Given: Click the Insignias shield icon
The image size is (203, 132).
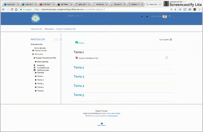Looking at the screenshot, I should [35, 65].
